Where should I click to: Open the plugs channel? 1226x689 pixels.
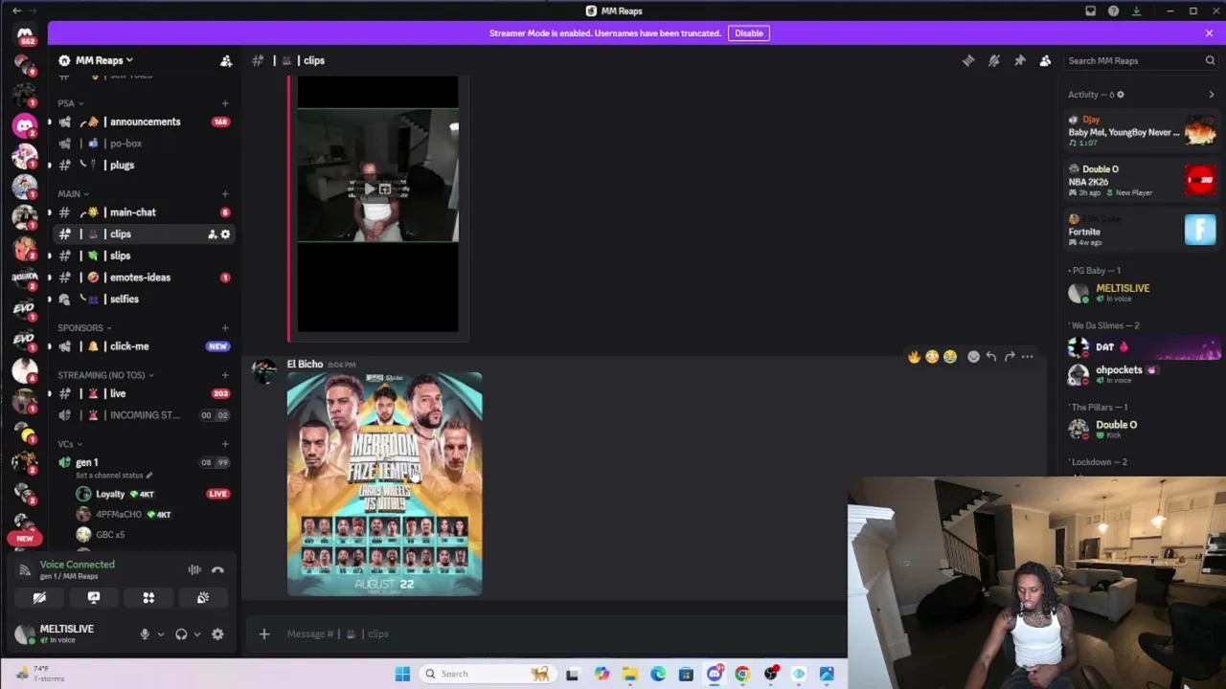[x=144, y=165]
